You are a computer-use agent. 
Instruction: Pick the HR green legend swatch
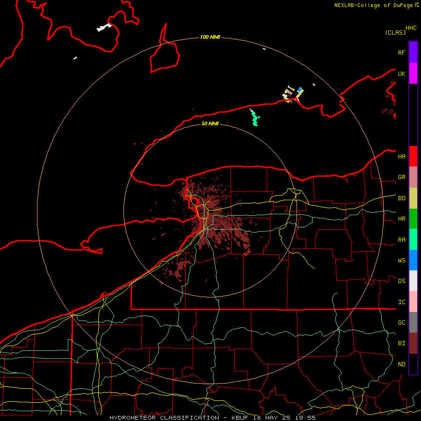pyautogui.click(x=413, y=218)
